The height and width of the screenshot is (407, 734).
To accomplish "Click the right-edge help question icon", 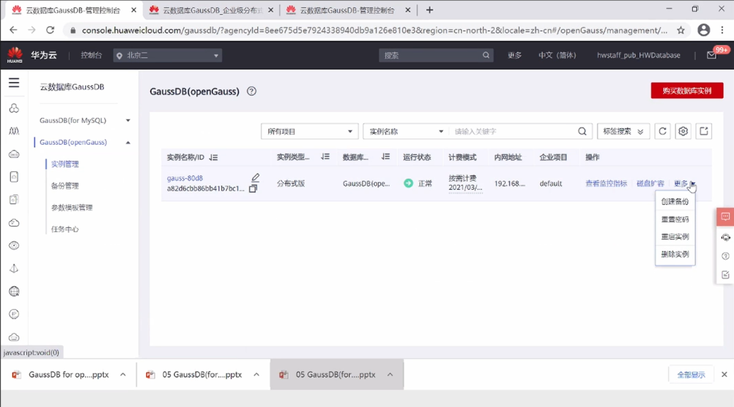I will tap(726, 256).
